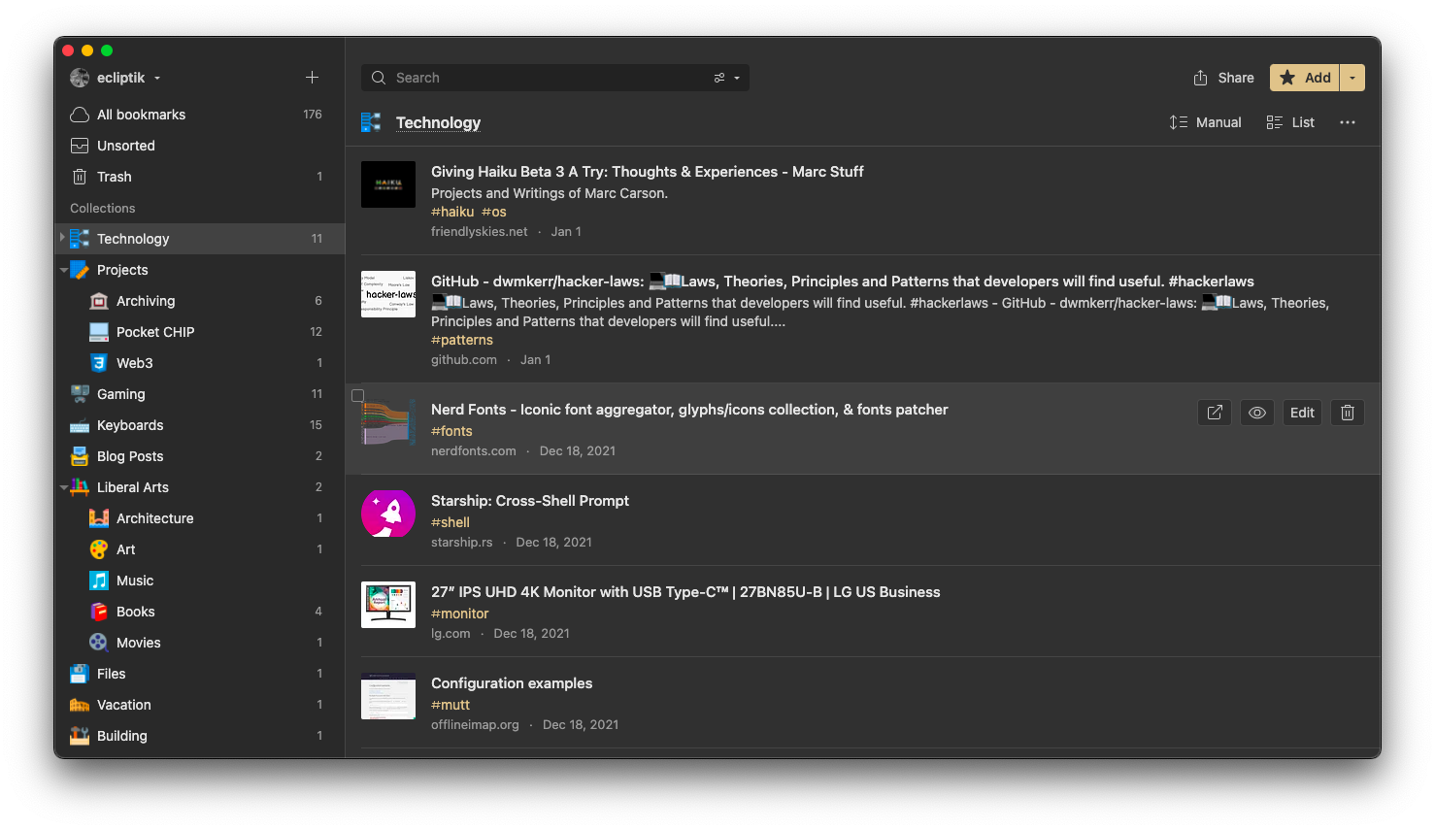The width and height of the screenshot is (1435, 830).
Task: Open the Manual sorting menu
Action: [1206, 121]
